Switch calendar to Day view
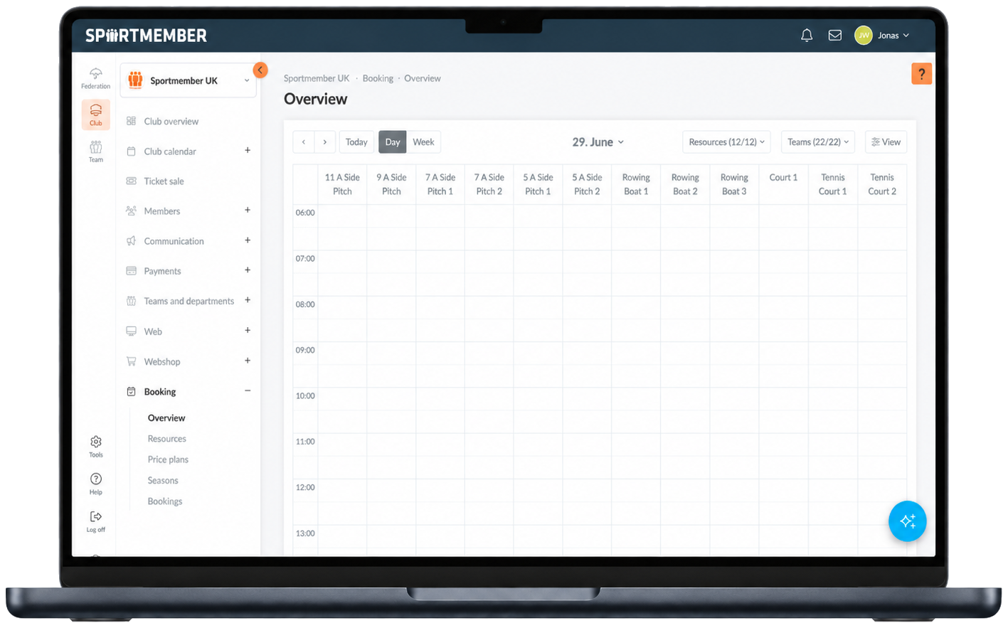The image size is (1008, 628). [393, 142]
